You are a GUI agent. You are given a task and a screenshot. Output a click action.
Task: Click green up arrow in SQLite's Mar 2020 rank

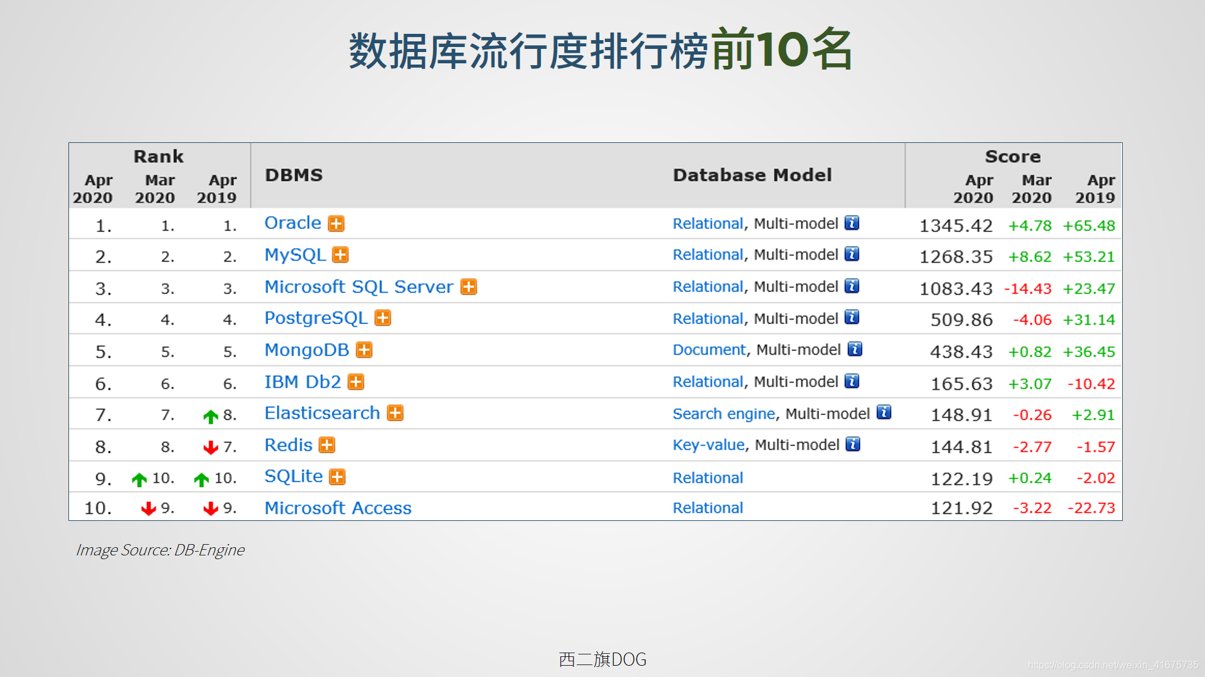[139, 480]
